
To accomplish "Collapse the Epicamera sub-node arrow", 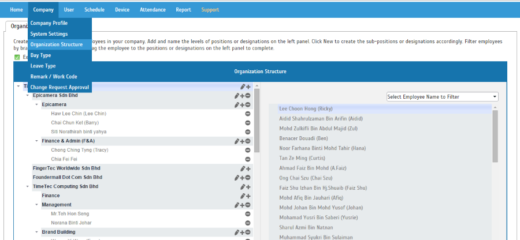I will 37,104.
